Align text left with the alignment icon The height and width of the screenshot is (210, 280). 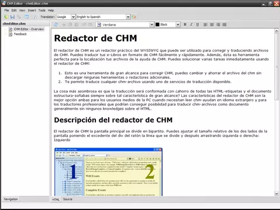click(205, 24)
